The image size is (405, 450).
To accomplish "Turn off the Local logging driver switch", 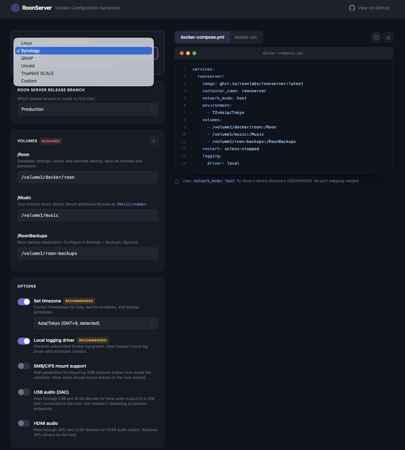I will 24,341.
